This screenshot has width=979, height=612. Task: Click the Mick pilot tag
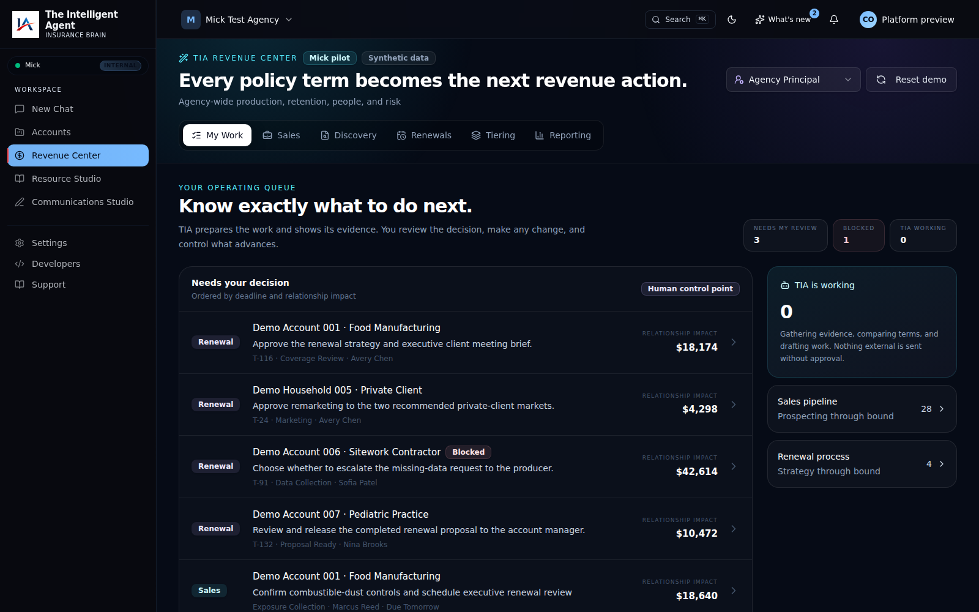[x=330, y=58]
